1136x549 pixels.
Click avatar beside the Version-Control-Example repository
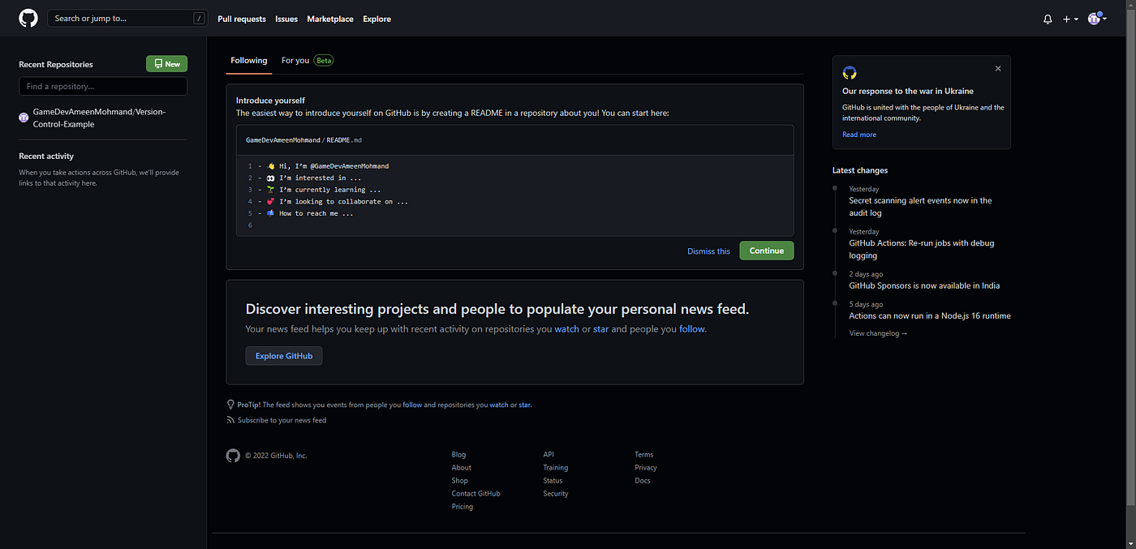pos(24,118)
